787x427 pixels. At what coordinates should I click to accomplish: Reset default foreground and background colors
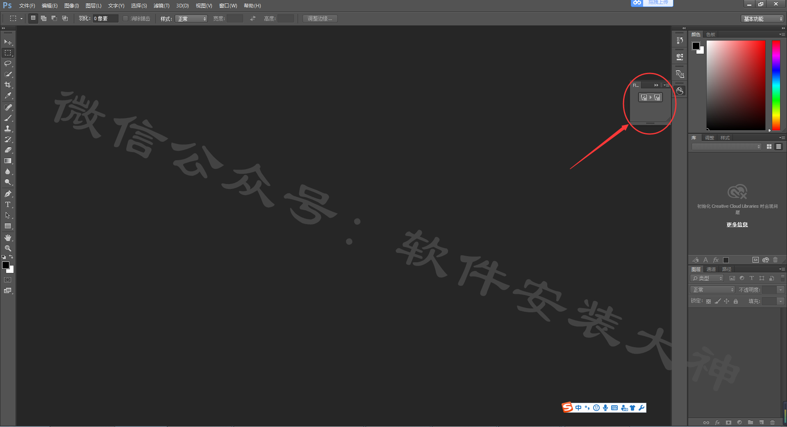[x=4, y=257]
